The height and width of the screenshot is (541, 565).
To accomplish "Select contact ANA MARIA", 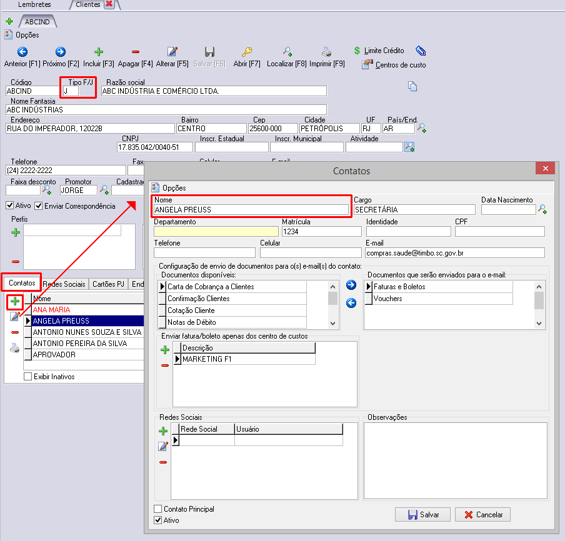I will 87,310.
